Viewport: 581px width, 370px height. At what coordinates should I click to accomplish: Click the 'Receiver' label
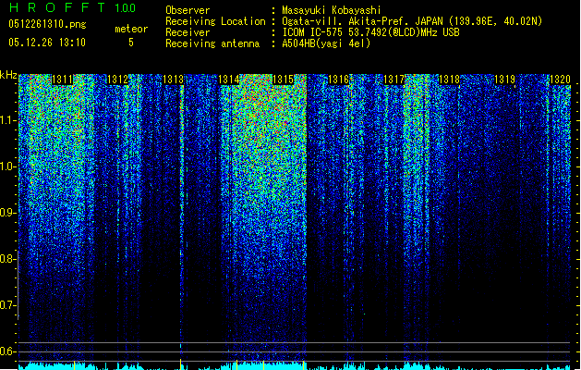pos(188,32)
